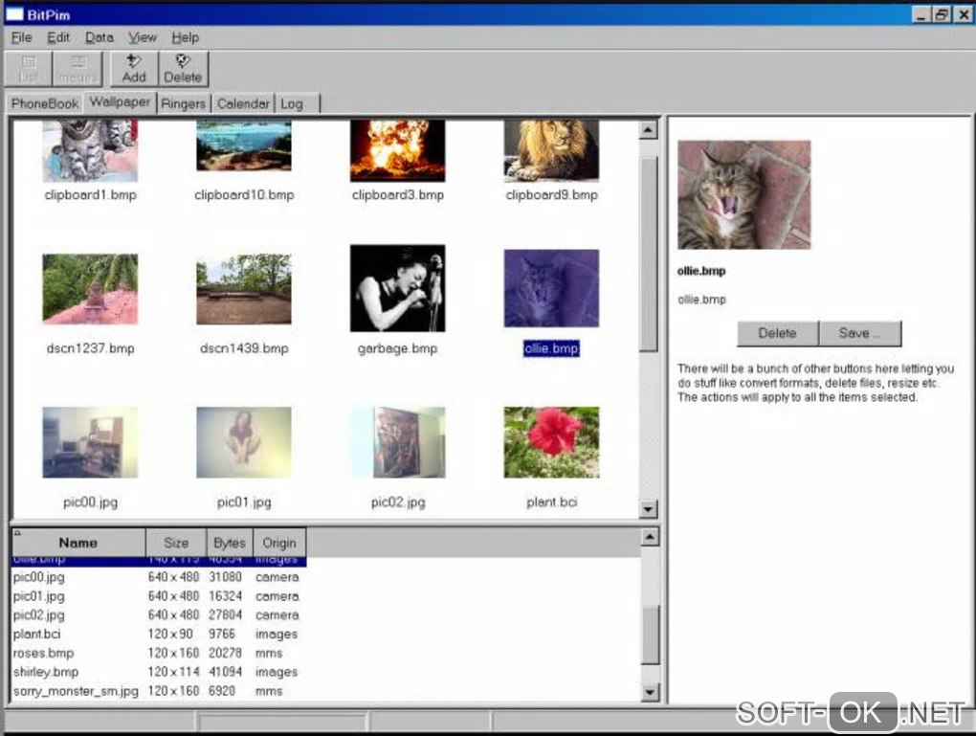Select pic00.jpg thumbnail
Viewport: 976px width, 736px height.
90,443
